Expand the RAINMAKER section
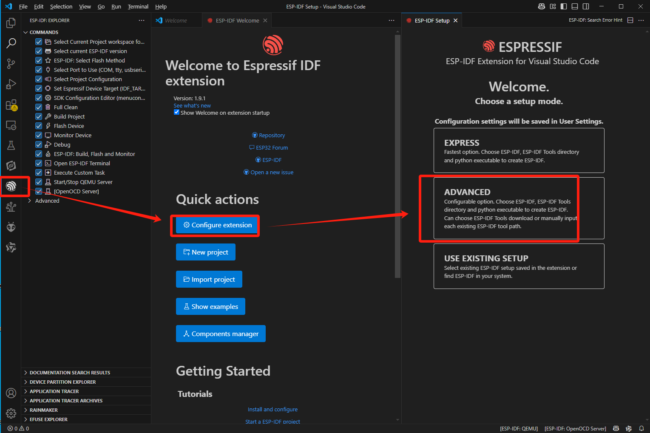Viewport: 650px width, 433px height. 86,410
